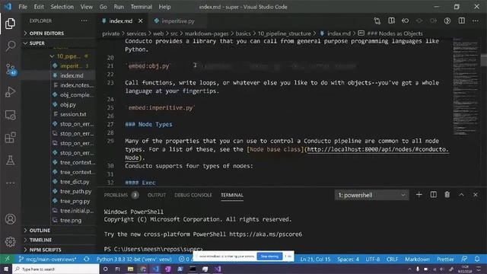The height and width of the screenshot is (274, 487).
Task: Click the feedback icon in status bar
Action: click(x=464, y=259)
